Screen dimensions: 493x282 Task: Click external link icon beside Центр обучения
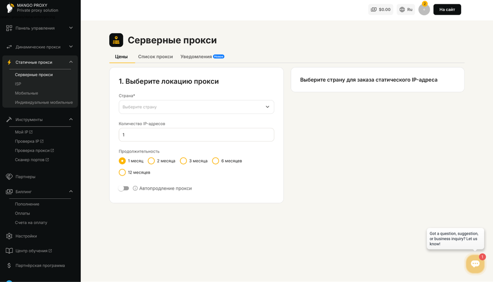coord(50,251)
